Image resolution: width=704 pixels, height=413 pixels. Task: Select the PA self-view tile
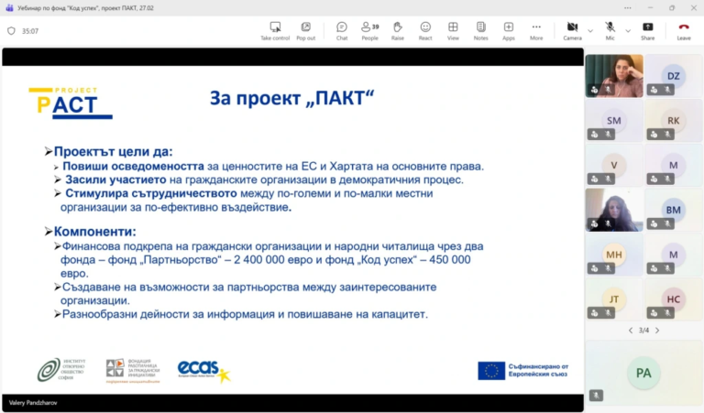(643, 373)
